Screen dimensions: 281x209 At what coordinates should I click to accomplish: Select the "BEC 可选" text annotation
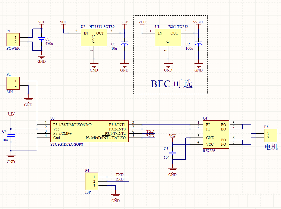point(172,84)
